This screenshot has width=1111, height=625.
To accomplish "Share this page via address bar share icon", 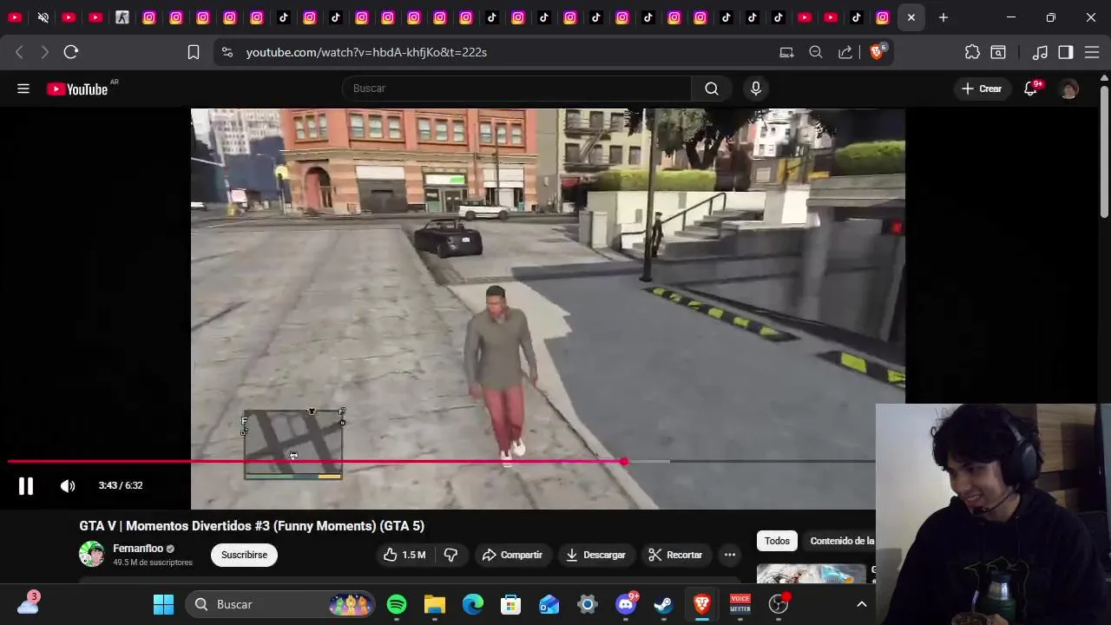I will point(845,52).
